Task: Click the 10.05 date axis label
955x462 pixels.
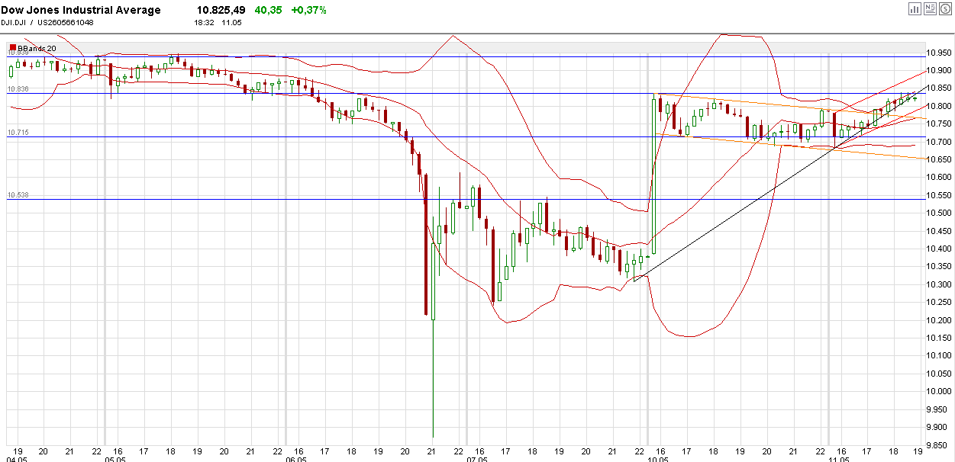Action: [x=658, y=460]
